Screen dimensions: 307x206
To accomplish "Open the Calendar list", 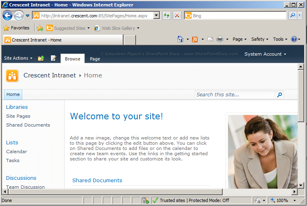I will pyautogui.click(x=17, y=152).
